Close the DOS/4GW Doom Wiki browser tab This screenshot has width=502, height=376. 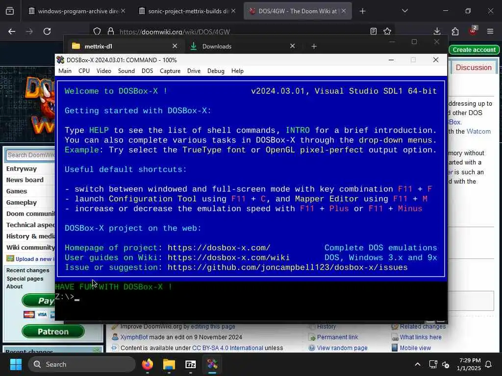coord(344,11)
